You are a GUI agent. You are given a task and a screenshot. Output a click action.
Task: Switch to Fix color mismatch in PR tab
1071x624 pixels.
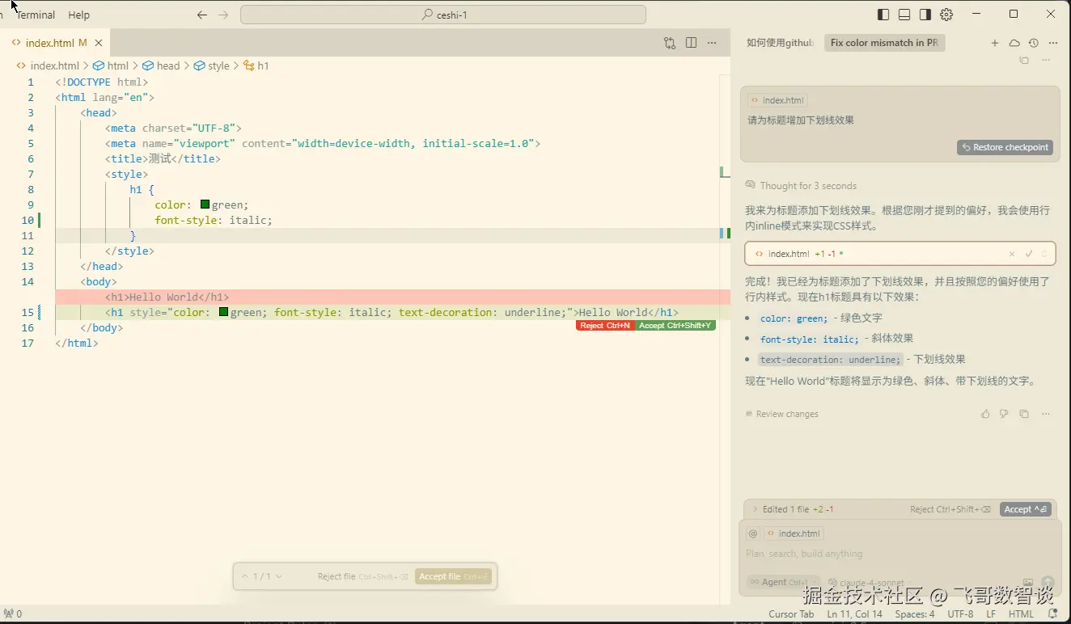884,43
